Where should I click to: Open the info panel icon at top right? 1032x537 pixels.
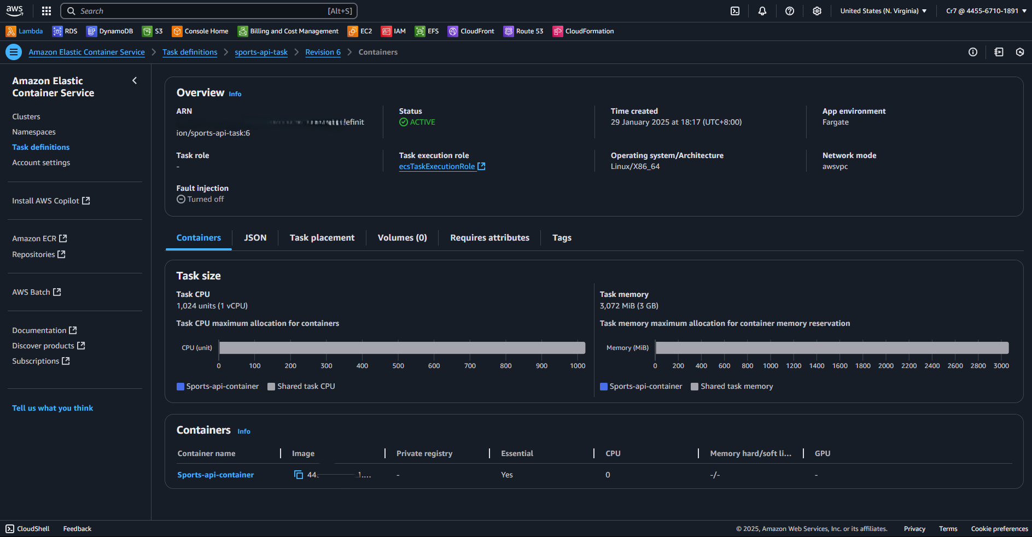[x=973, y=52]
